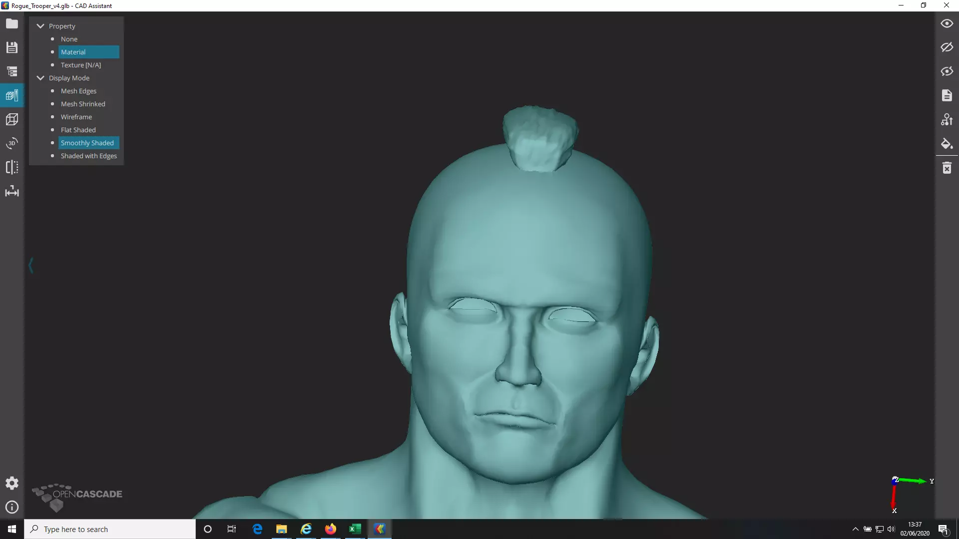This screenshot has height=539, width=959.
Task: Click the 3D rotate view icon
Action: point(12,143)
